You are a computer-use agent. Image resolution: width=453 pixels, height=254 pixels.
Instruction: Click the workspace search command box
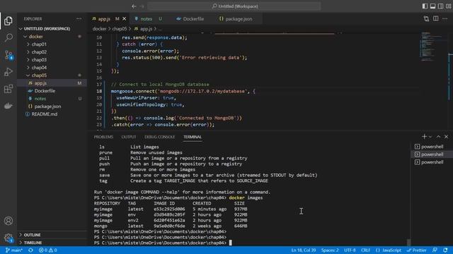tap(234, 6)
